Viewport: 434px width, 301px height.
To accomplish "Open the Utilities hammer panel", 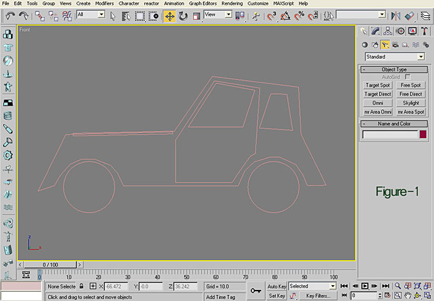I will coord(424,31).
